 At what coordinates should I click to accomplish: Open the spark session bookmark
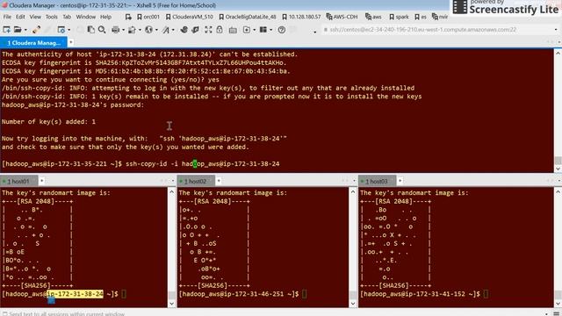click(399, 17)
